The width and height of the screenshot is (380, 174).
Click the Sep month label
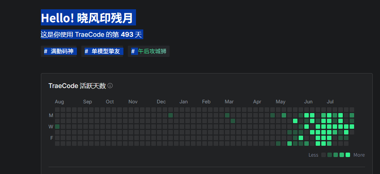tap(87, 102)
